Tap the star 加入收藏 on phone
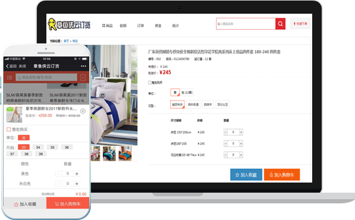This screenshot has height=220, width=355. (x=25, y=204)
